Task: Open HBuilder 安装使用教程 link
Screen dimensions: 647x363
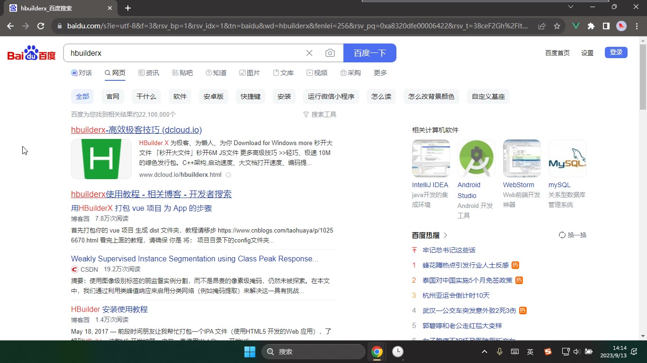Action: click(x=109, y=310)
